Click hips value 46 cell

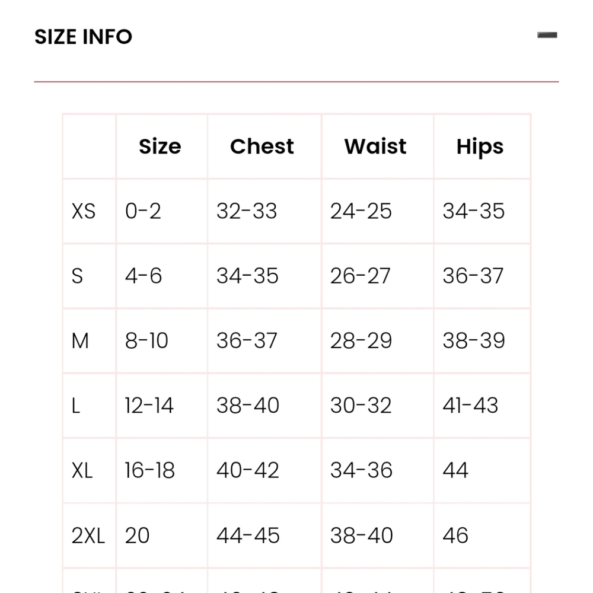pos(455,535)
